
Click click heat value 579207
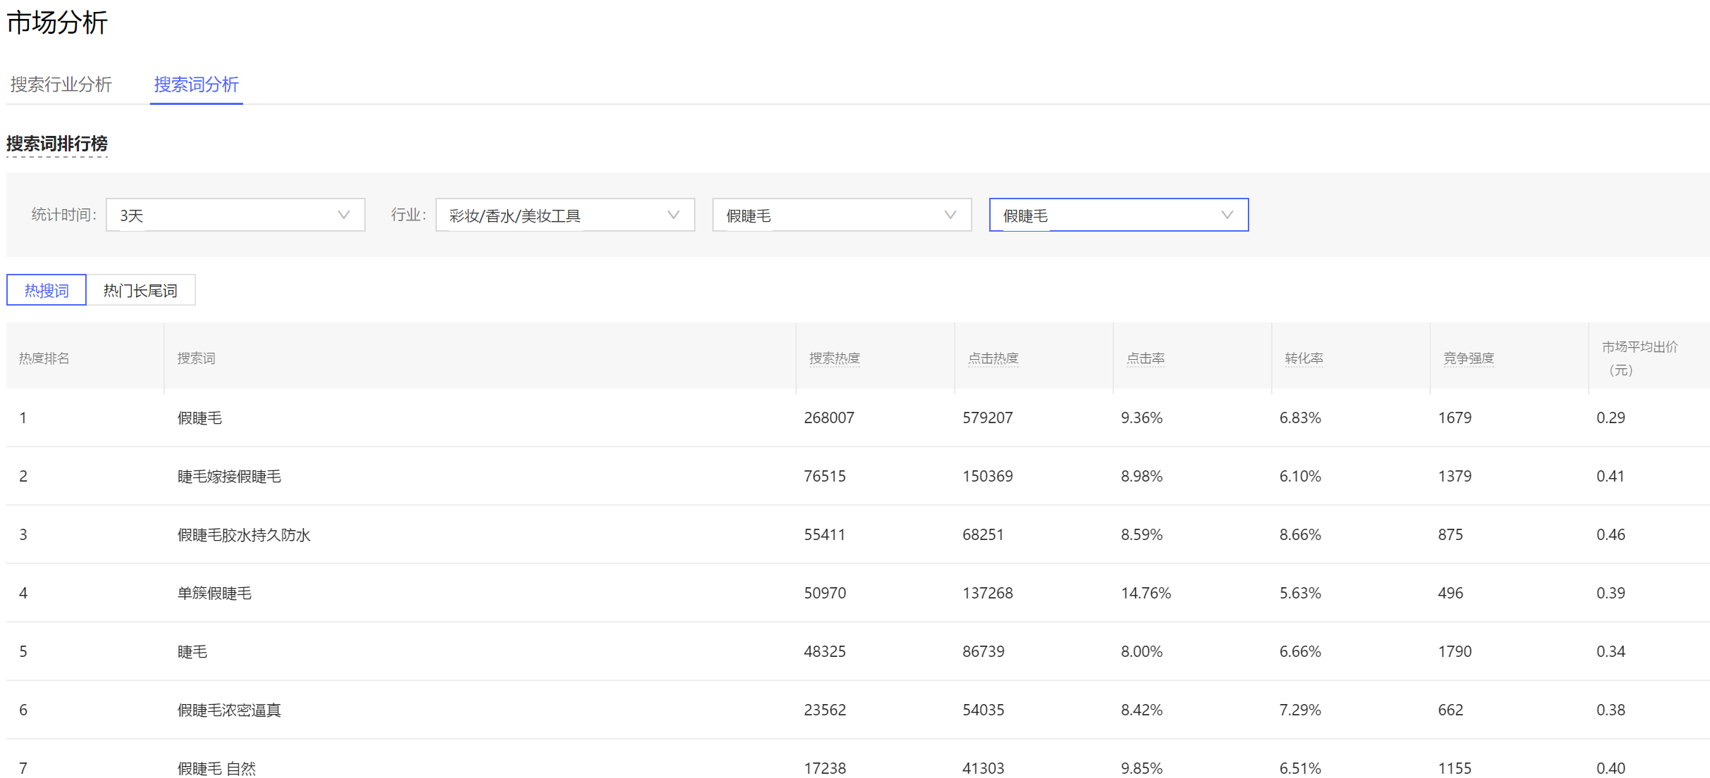987,418
